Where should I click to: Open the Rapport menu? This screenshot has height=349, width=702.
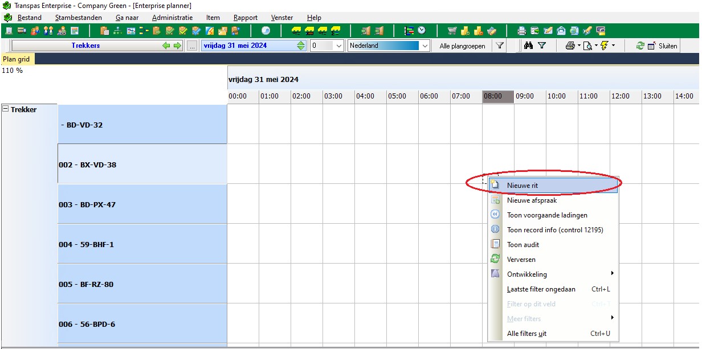coord(245,18)
